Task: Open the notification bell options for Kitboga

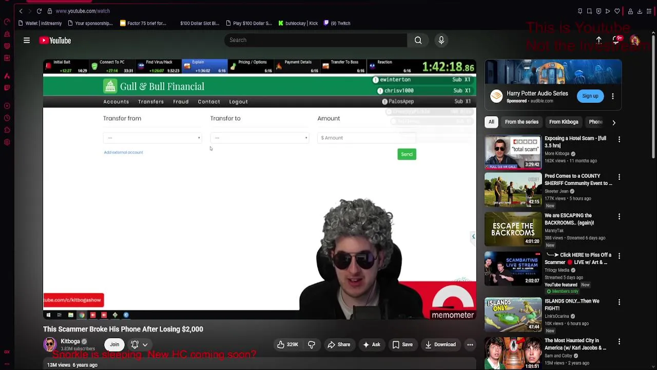Action: tap(139, 345)
